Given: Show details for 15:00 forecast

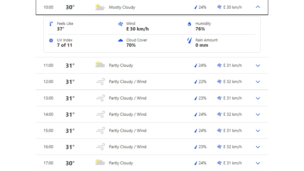Looking at the screenshot, I should coord(258,131).
